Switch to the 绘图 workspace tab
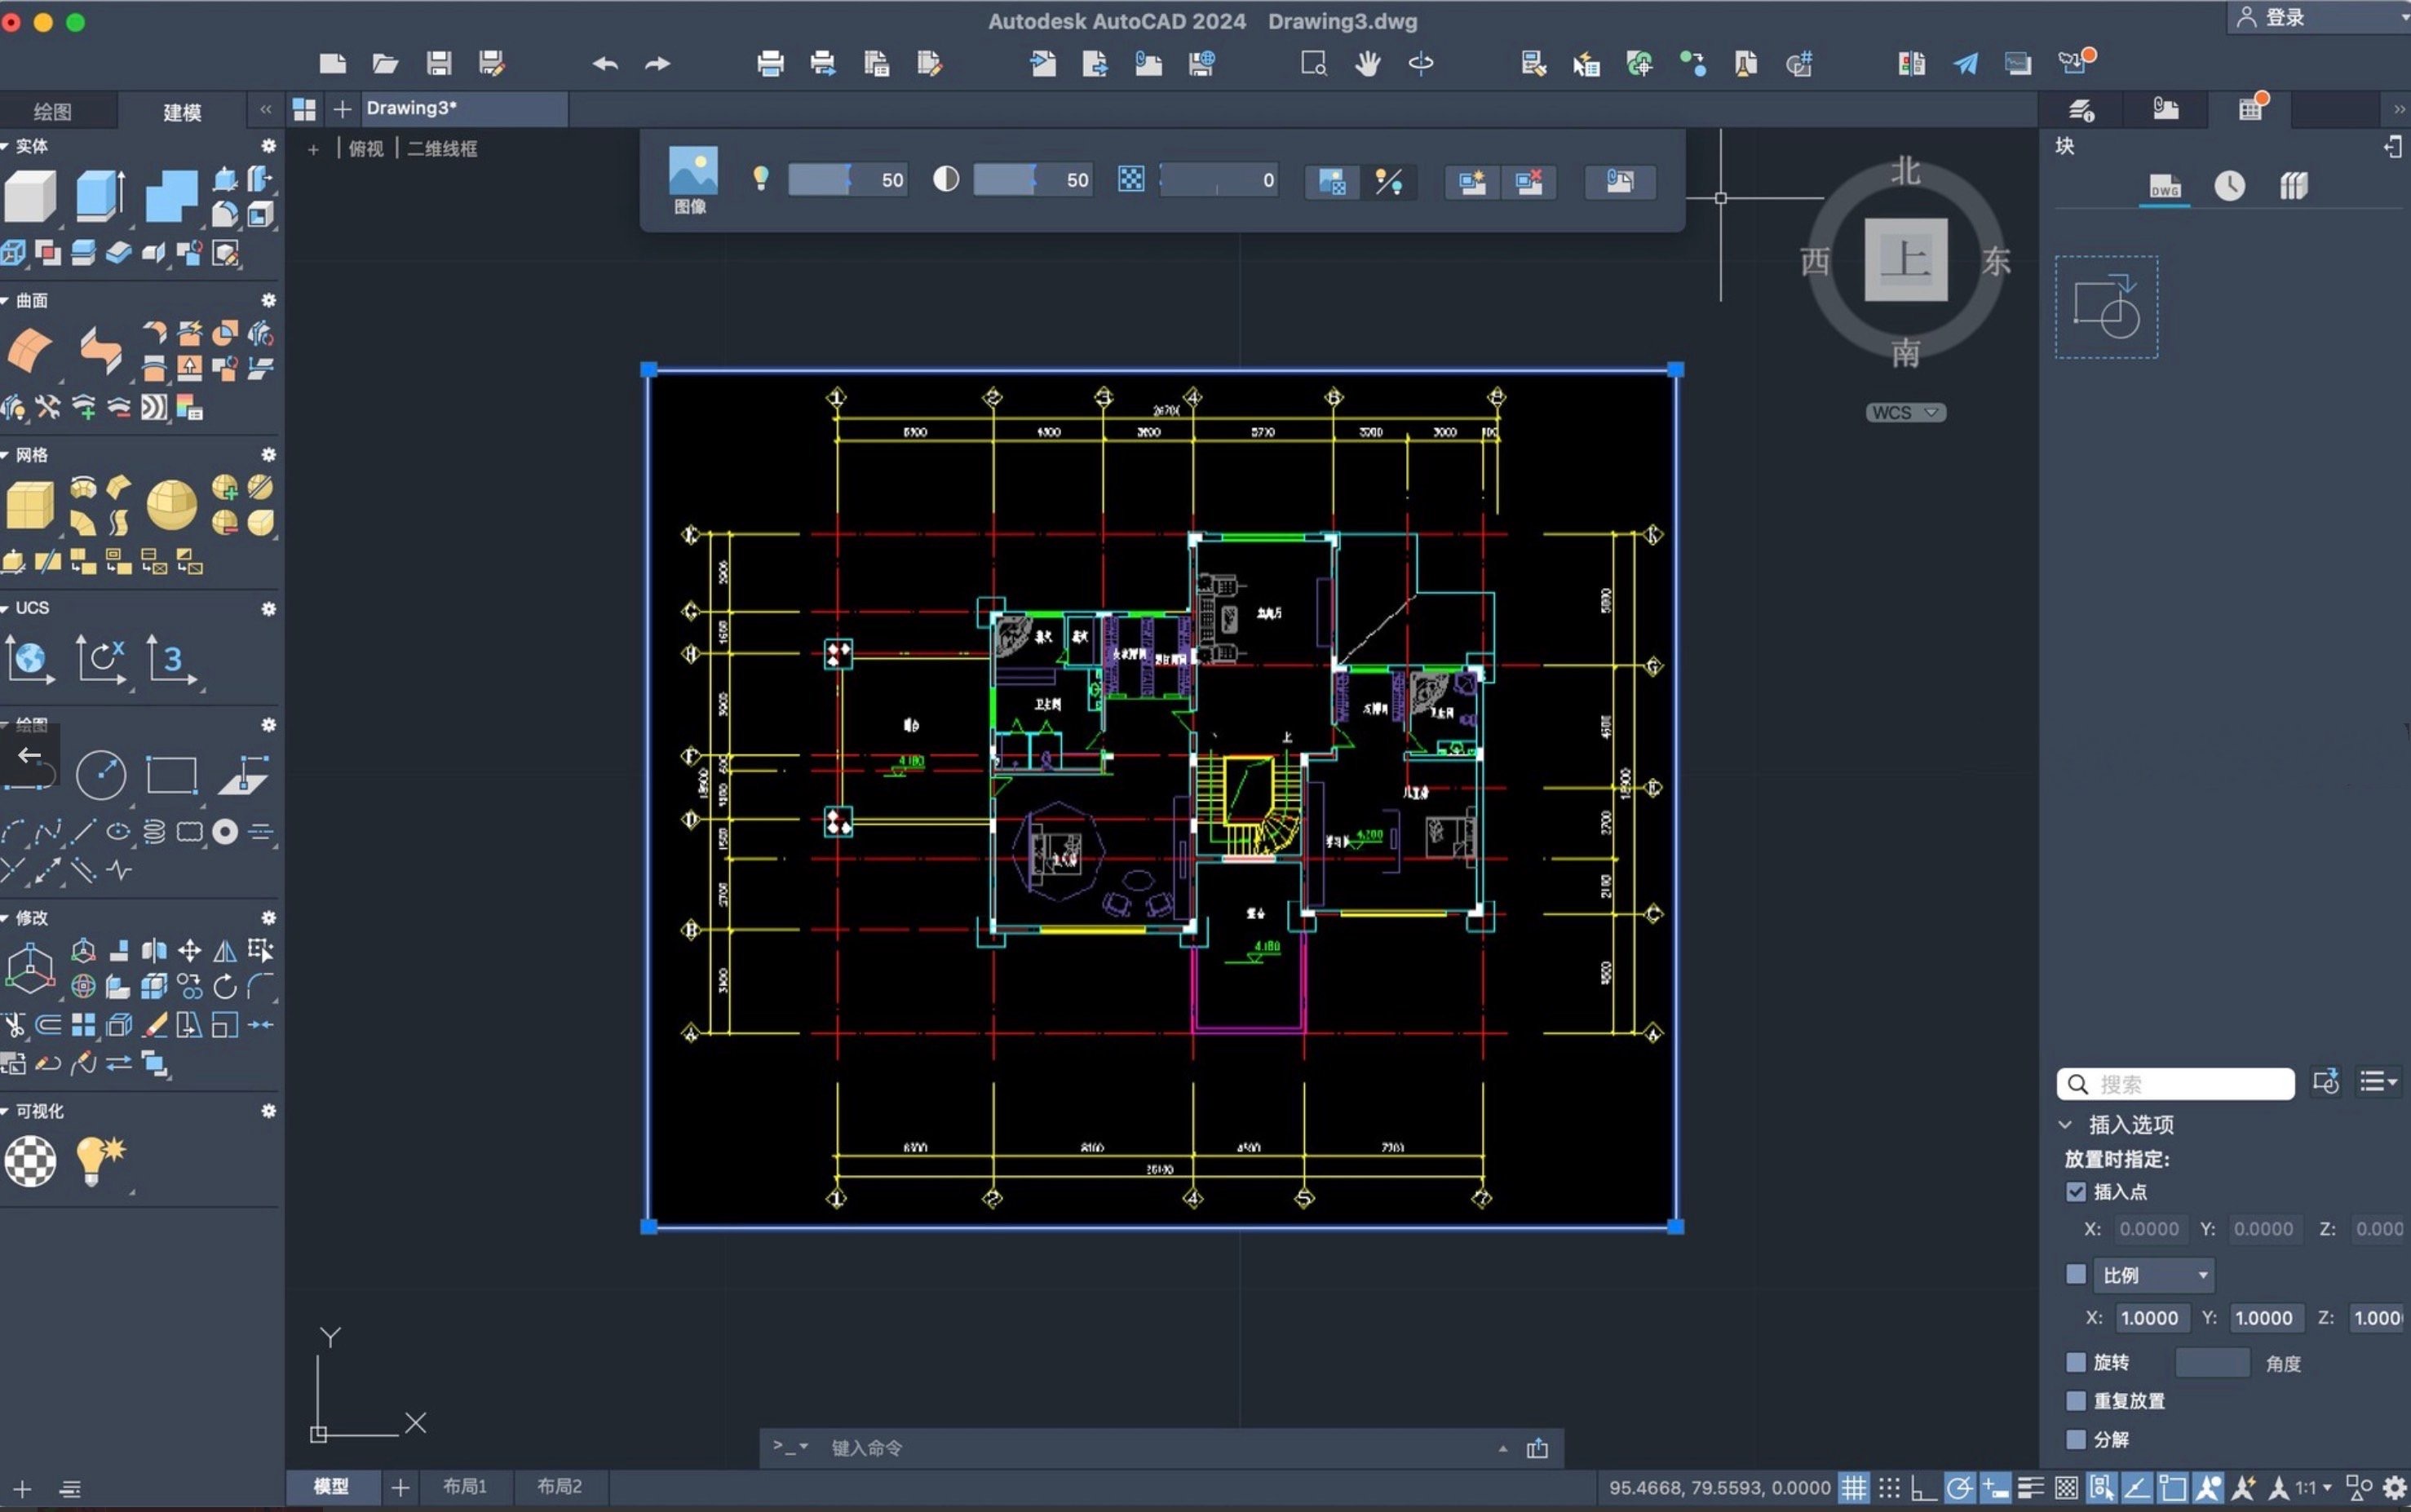The height and width of the screenshot is (1512, 2411). pos(53,111)
